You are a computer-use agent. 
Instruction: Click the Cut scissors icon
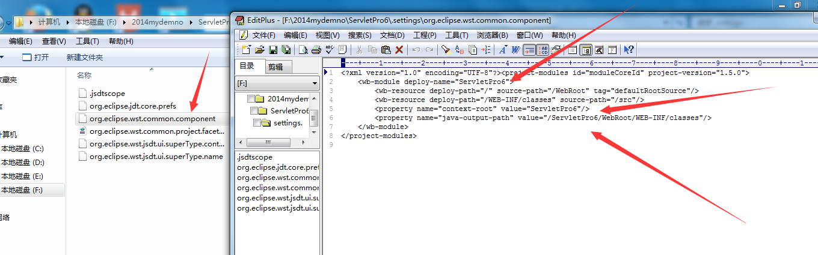tap(359, 49)
